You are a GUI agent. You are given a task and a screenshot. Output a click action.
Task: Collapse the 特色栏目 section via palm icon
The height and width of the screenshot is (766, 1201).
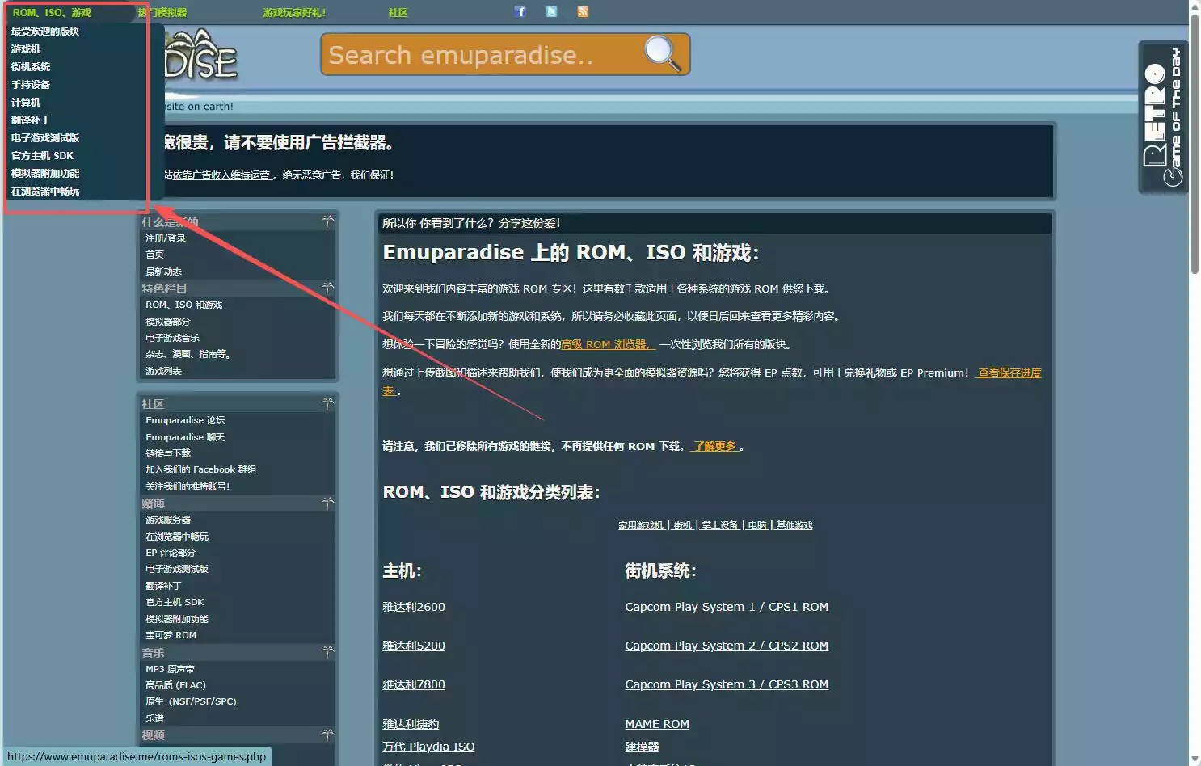coord(327,288)
